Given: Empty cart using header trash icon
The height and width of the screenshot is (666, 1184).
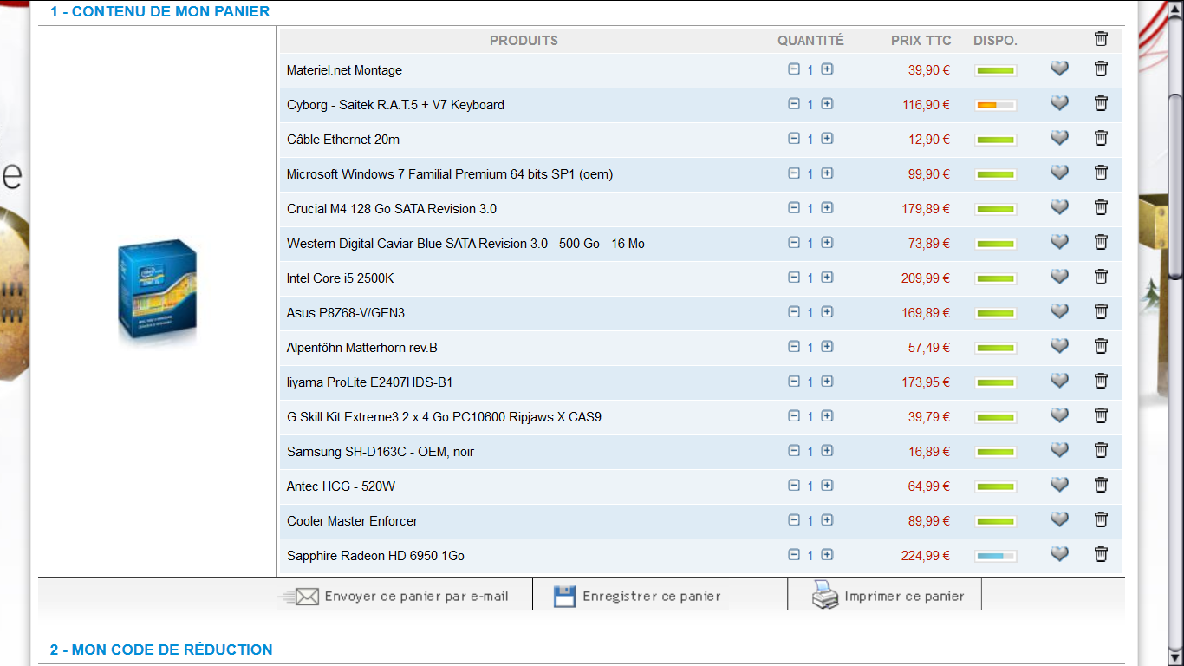Looking at the screenshot, I should [1101, 38].
